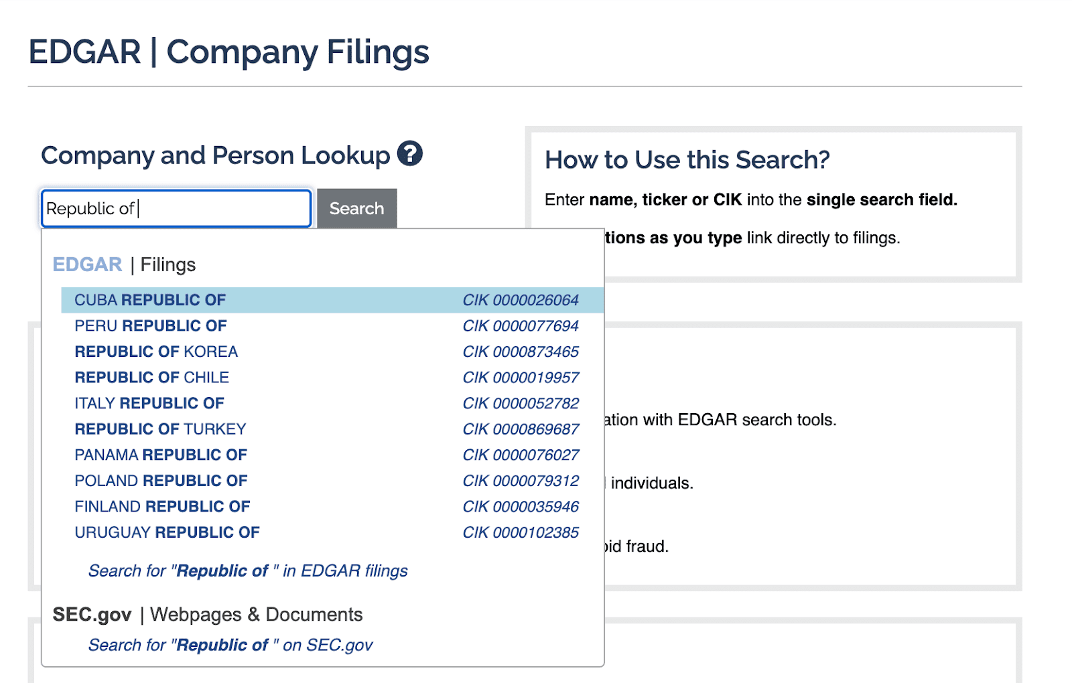Screen dimensions: 1072x683
Task: Click the SEC.gov Webpages & Documents header
Action: (x=208, y=614)
